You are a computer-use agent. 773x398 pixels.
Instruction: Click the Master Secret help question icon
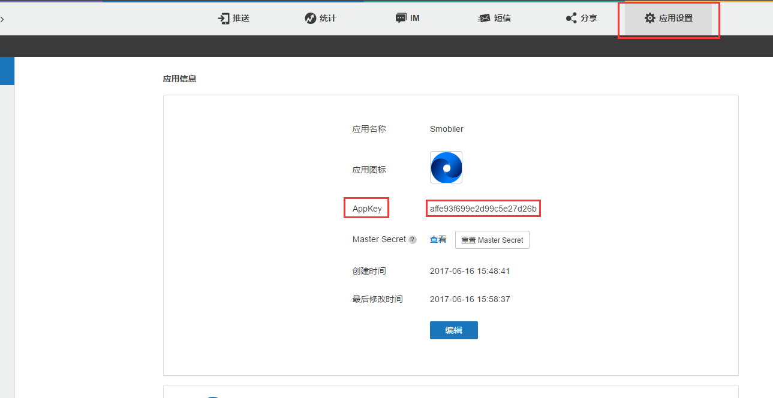click(413, 240)
